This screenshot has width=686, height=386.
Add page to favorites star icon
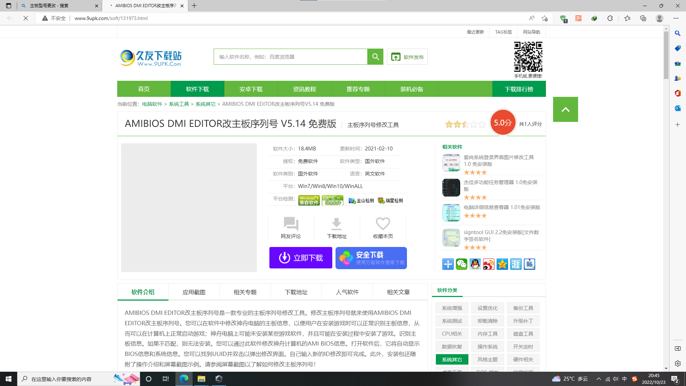click(545, 18)
